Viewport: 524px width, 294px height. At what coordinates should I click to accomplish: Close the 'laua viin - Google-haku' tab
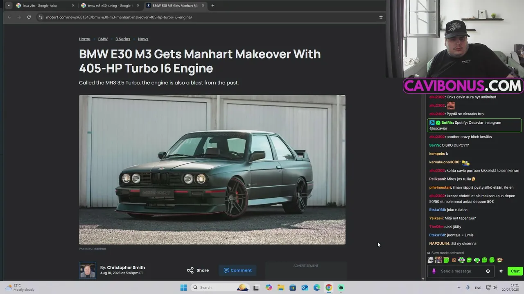(x=73, y=6)
